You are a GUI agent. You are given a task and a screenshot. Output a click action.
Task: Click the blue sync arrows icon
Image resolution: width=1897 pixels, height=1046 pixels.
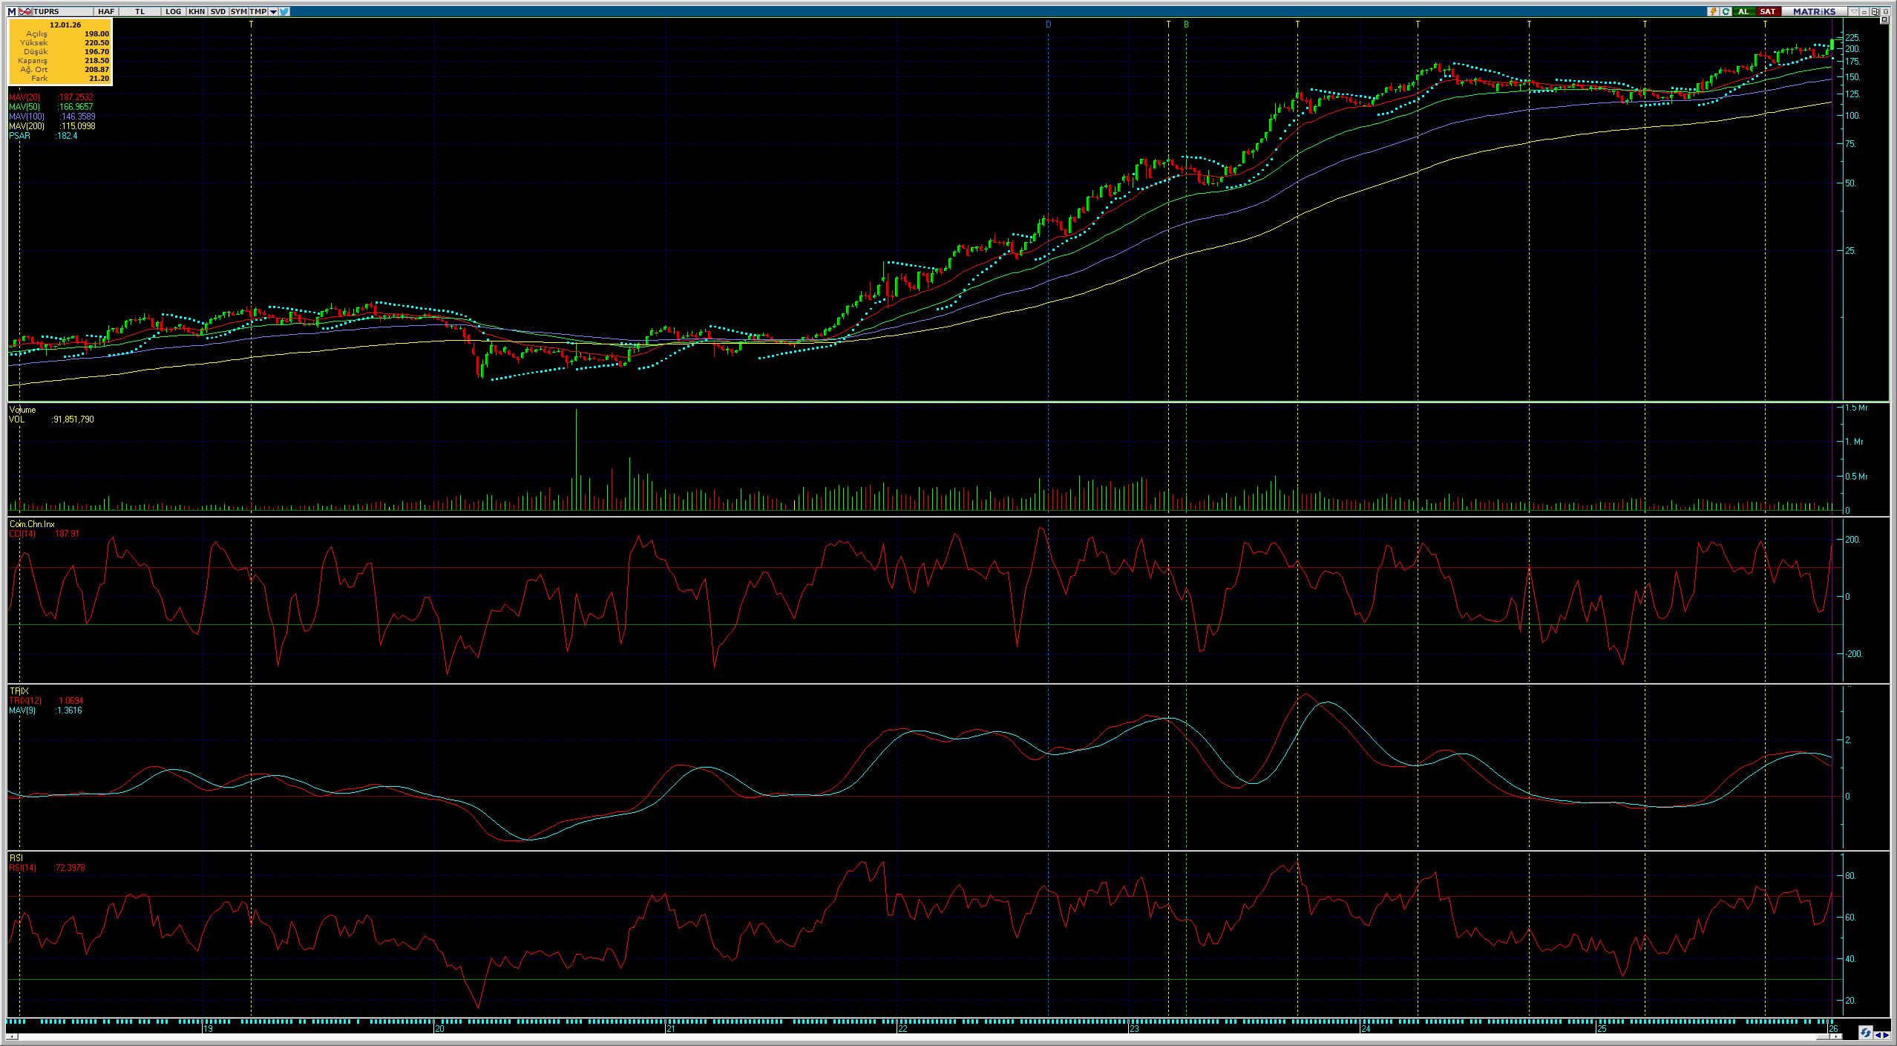pyautogui.click(x=1866, y=1033)
